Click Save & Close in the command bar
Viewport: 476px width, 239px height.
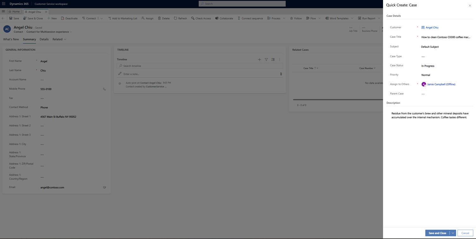[33, 18]
